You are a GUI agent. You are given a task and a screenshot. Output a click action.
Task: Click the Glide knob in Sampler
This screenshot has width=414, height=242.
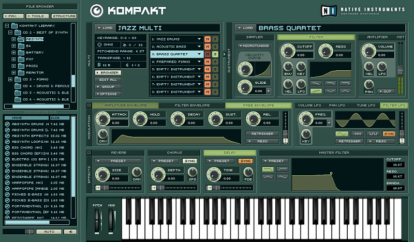click(245, 87)
